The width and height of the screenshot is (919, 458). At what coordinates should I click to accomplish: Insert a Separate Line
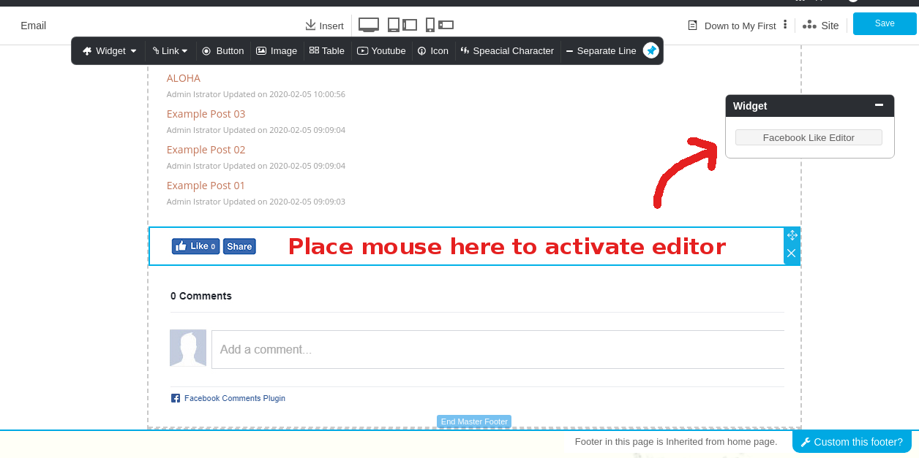[601, 51]
